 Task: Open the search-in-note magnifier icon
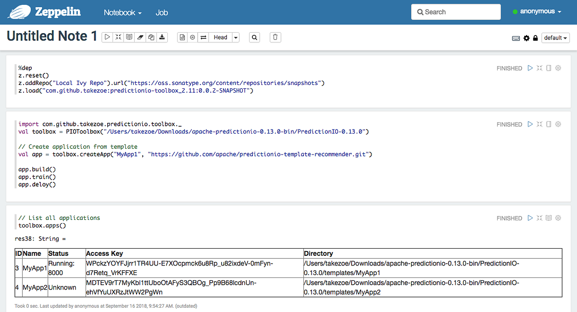pyautogui.click(x=254, y=37)
